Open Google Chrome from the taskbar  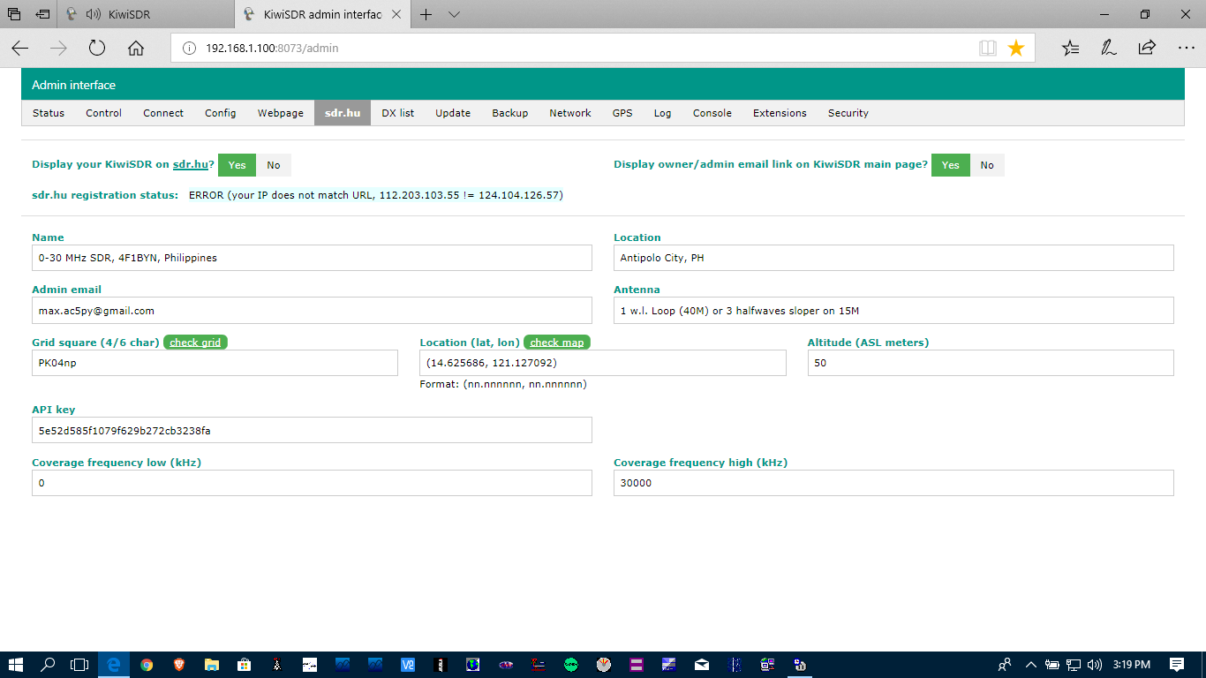point(147,665)
